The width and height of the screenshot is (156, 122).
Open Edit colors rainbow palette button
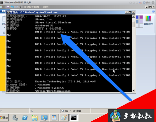click(148, 20)
